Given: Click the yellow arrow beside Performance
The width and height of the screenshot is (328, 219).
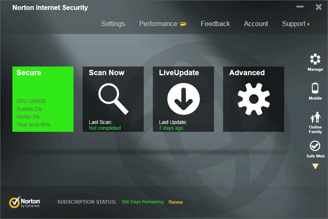Looking at the screenshot, I should [183, 24].
